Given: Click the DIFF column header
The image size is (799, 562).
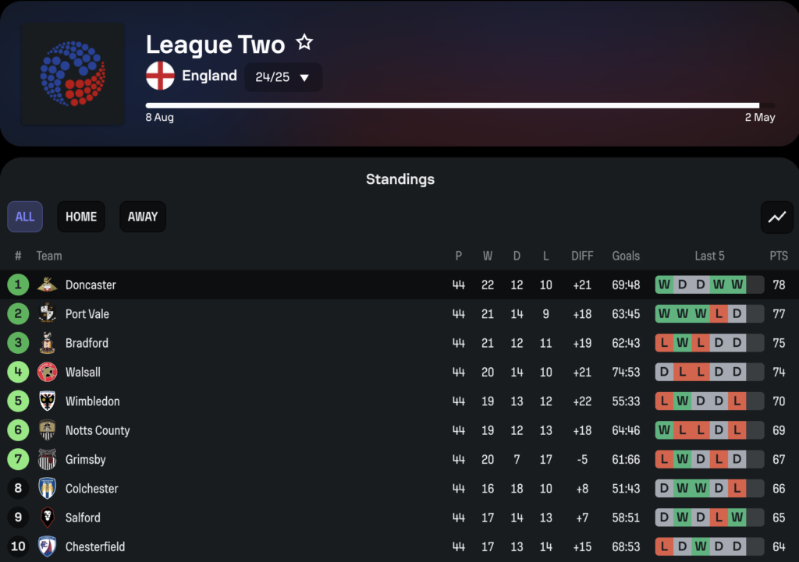Looking at the screenshot, I should pyautogui.click(x=582, y=256).
